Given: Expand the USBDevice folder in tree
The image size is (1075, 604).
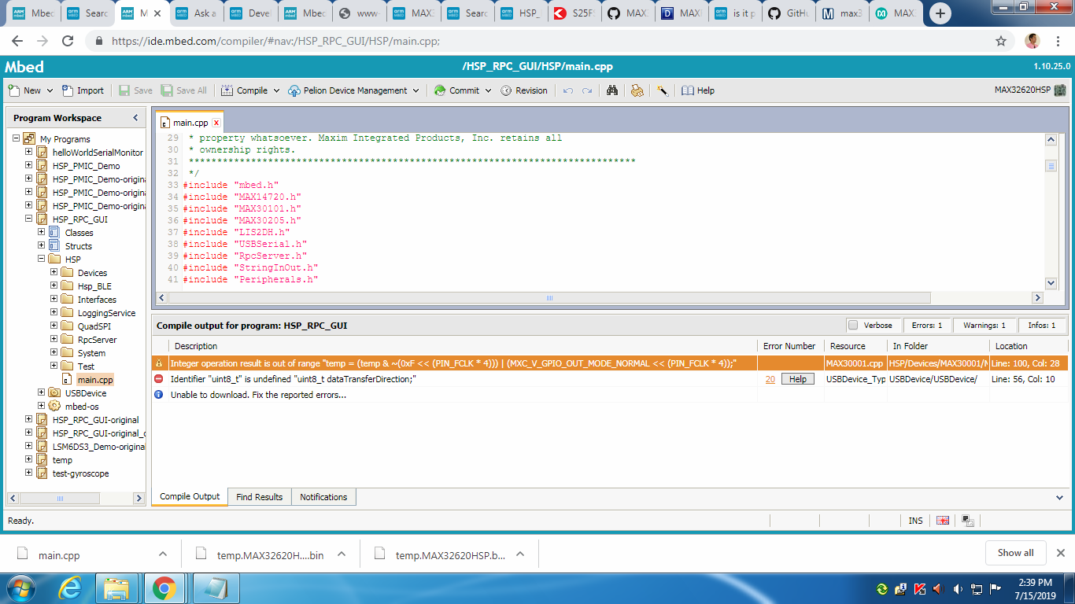Looking at the screenshot, I should [42, 392].
